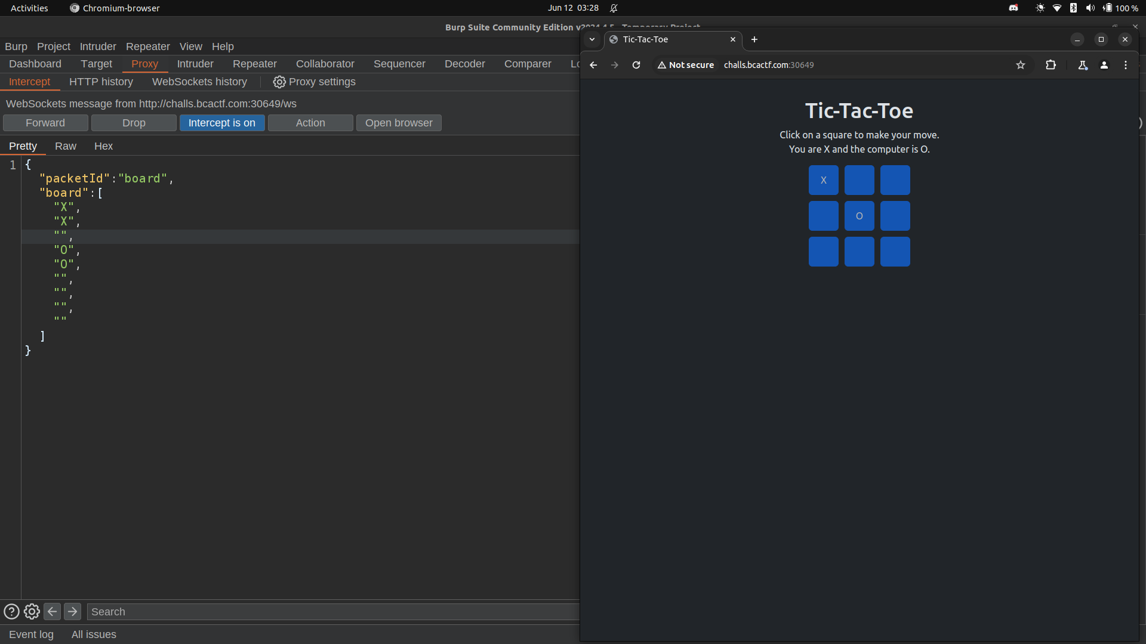Click the Forward button to pass WebSocket message
Screen dimensions: 1146x644
45,123
